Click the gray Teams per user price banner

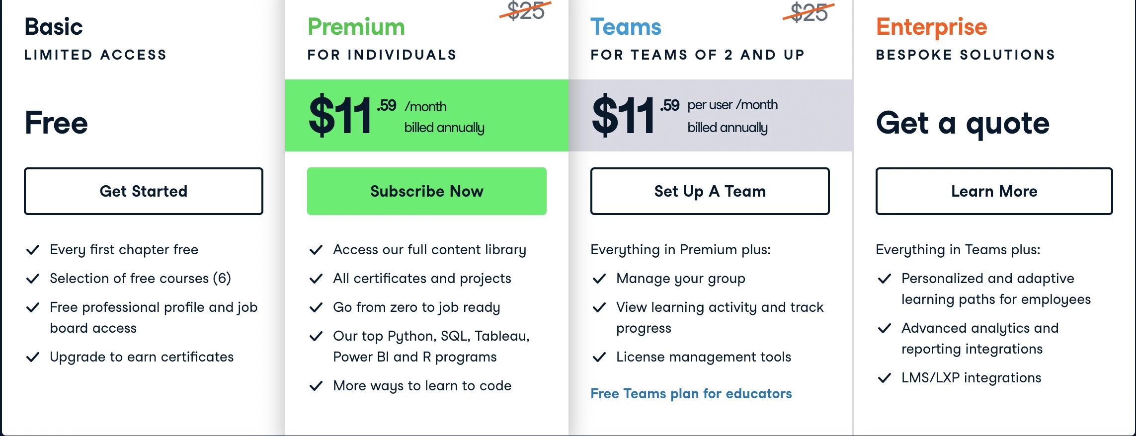pos(711,115)
